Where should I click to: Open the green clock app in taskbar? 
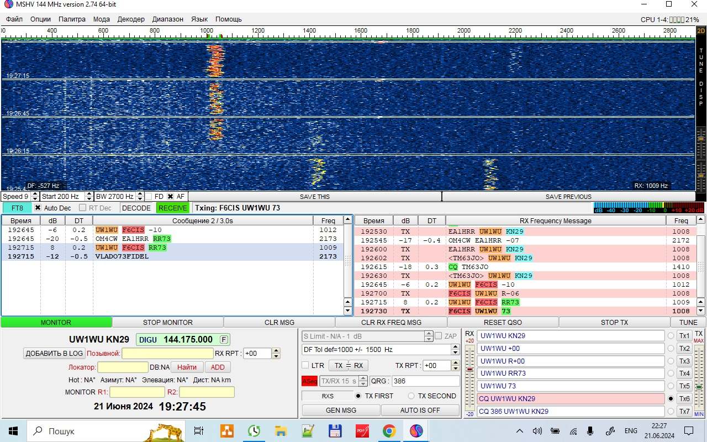click(254, 431)
